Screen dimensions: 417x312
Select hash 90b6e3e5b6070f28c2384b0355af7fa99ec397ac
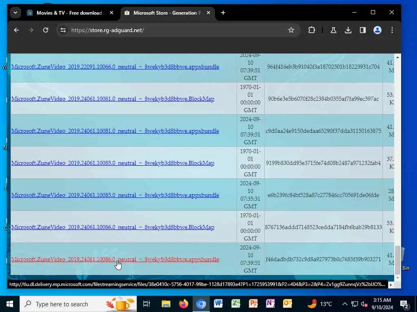pyautogui.click(x=323, y=99)
